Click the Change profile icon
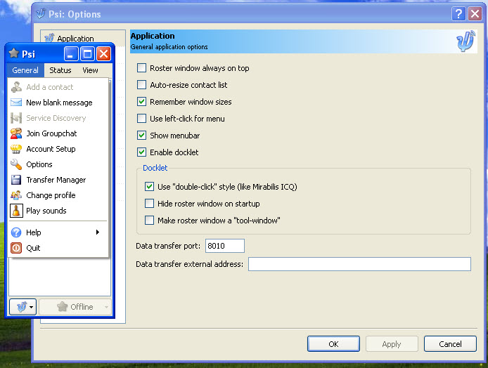Image resolution: width=488 pixels, height=368 pixels. click(16, 195)
